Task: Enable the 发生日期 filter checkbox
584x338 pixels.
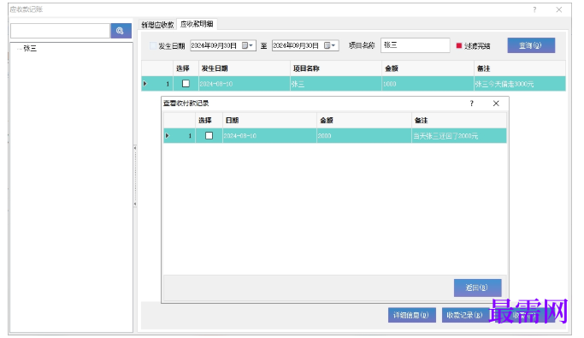Action: (153, 46)
